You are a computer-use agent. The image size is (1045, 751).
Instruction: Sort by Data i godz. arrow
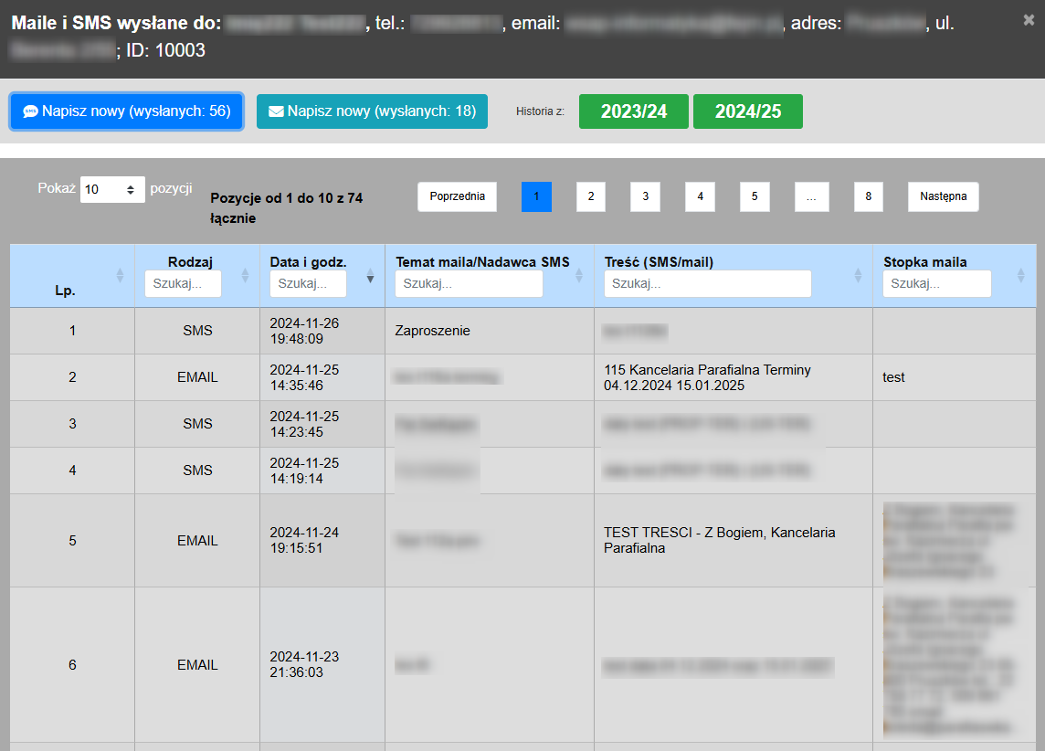tap(370, 275)
